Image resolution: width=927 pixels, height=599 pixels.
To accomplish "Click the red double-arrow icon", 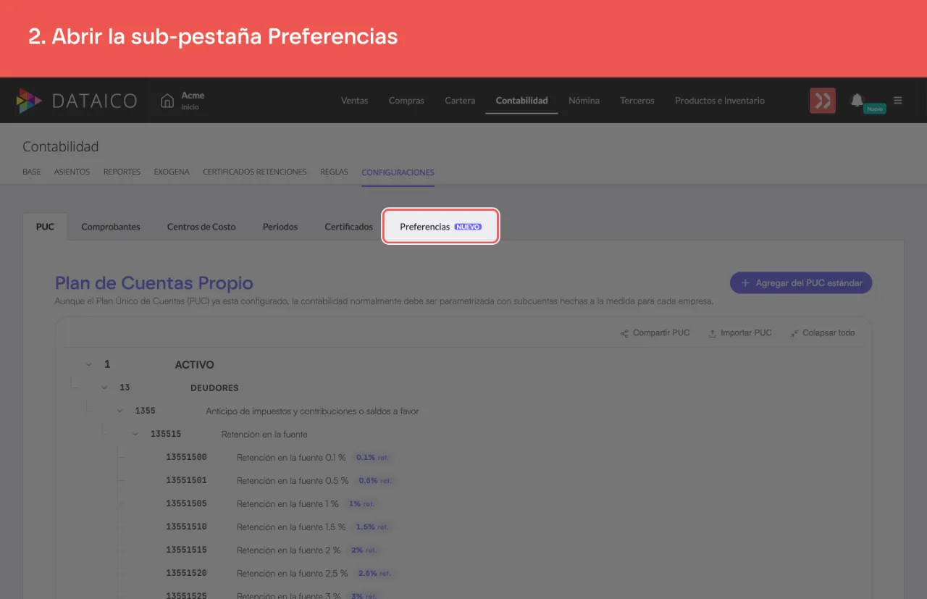I will (823, 101).
